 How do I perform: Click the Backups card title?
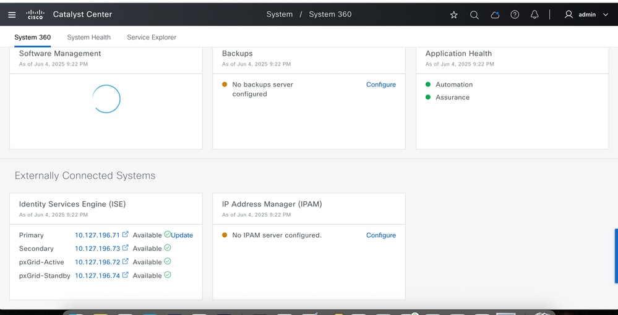[x=238, y=54]
